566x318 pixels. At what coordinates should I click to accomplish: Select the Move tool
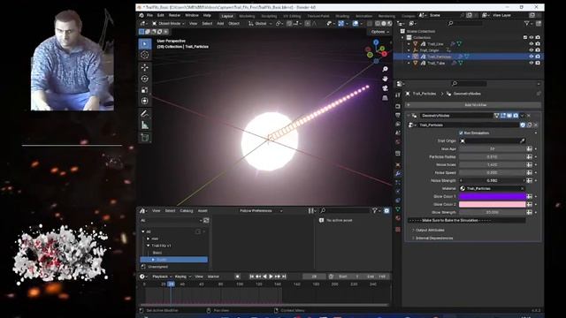click(x=145, y=67)
